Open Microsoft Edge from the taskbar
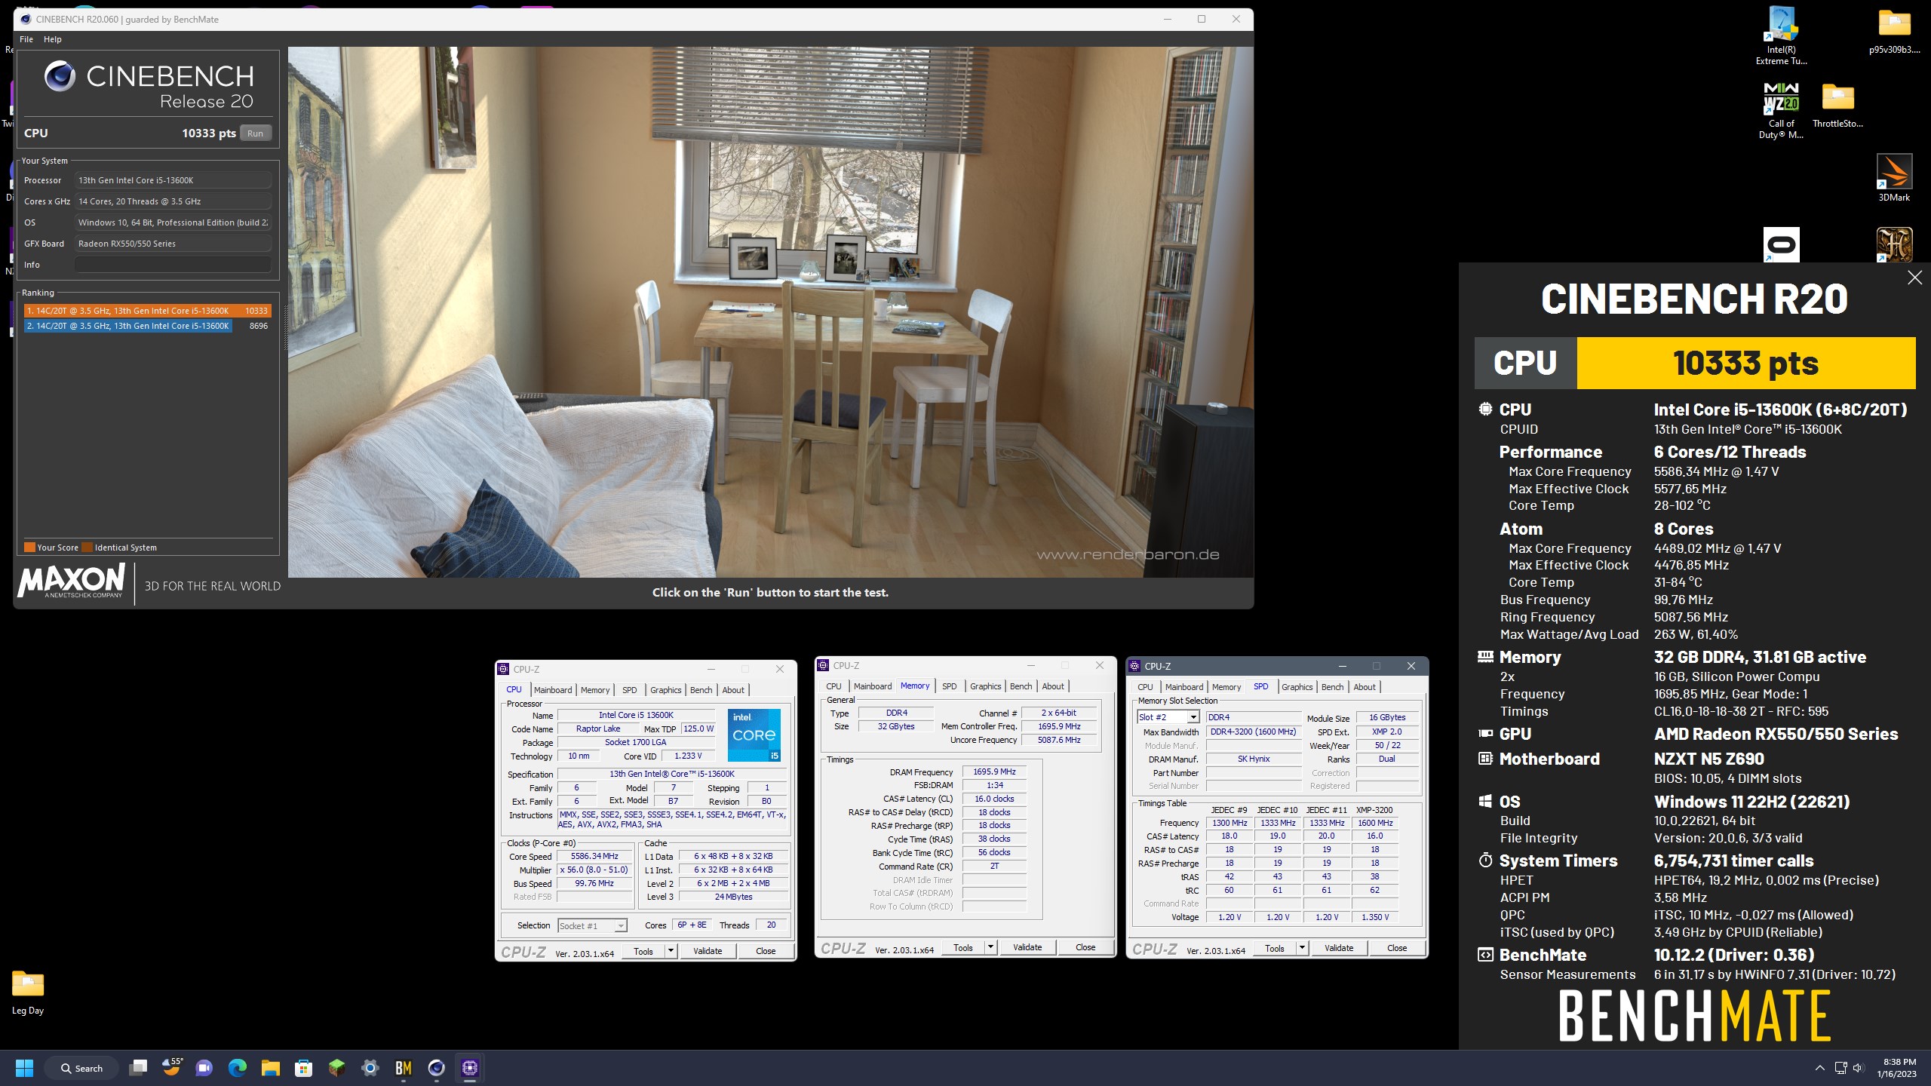 pos(238,1068)
